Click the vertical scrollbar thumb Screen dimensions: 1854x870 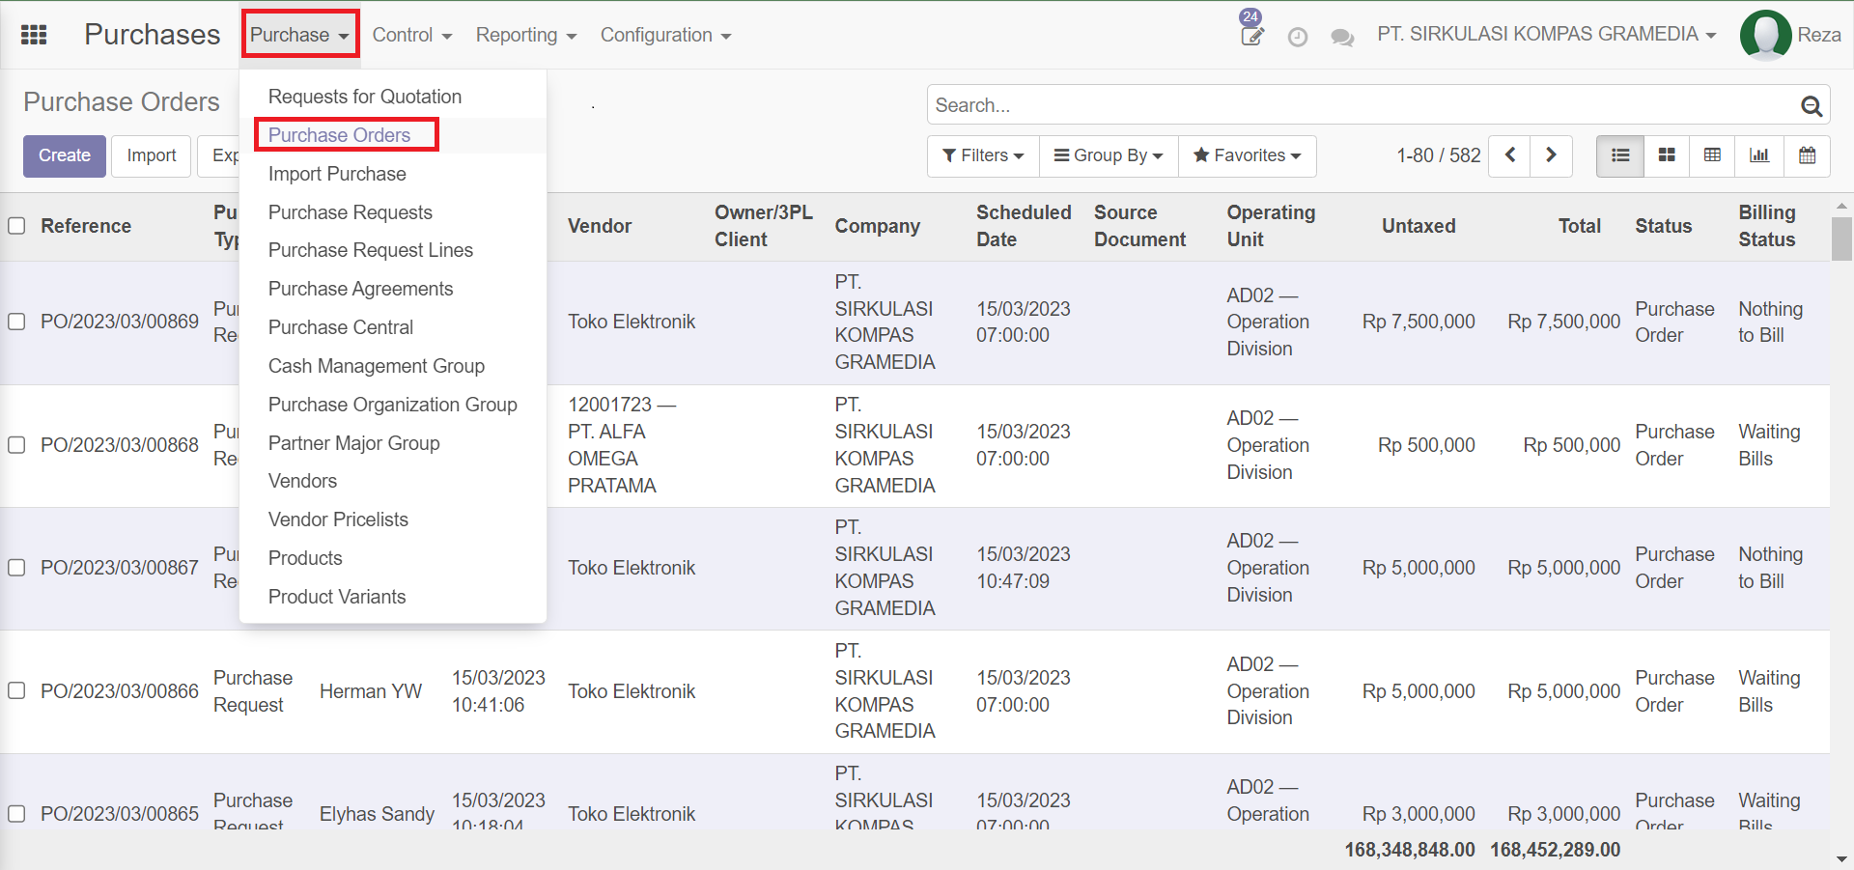tap(1841, 239)
